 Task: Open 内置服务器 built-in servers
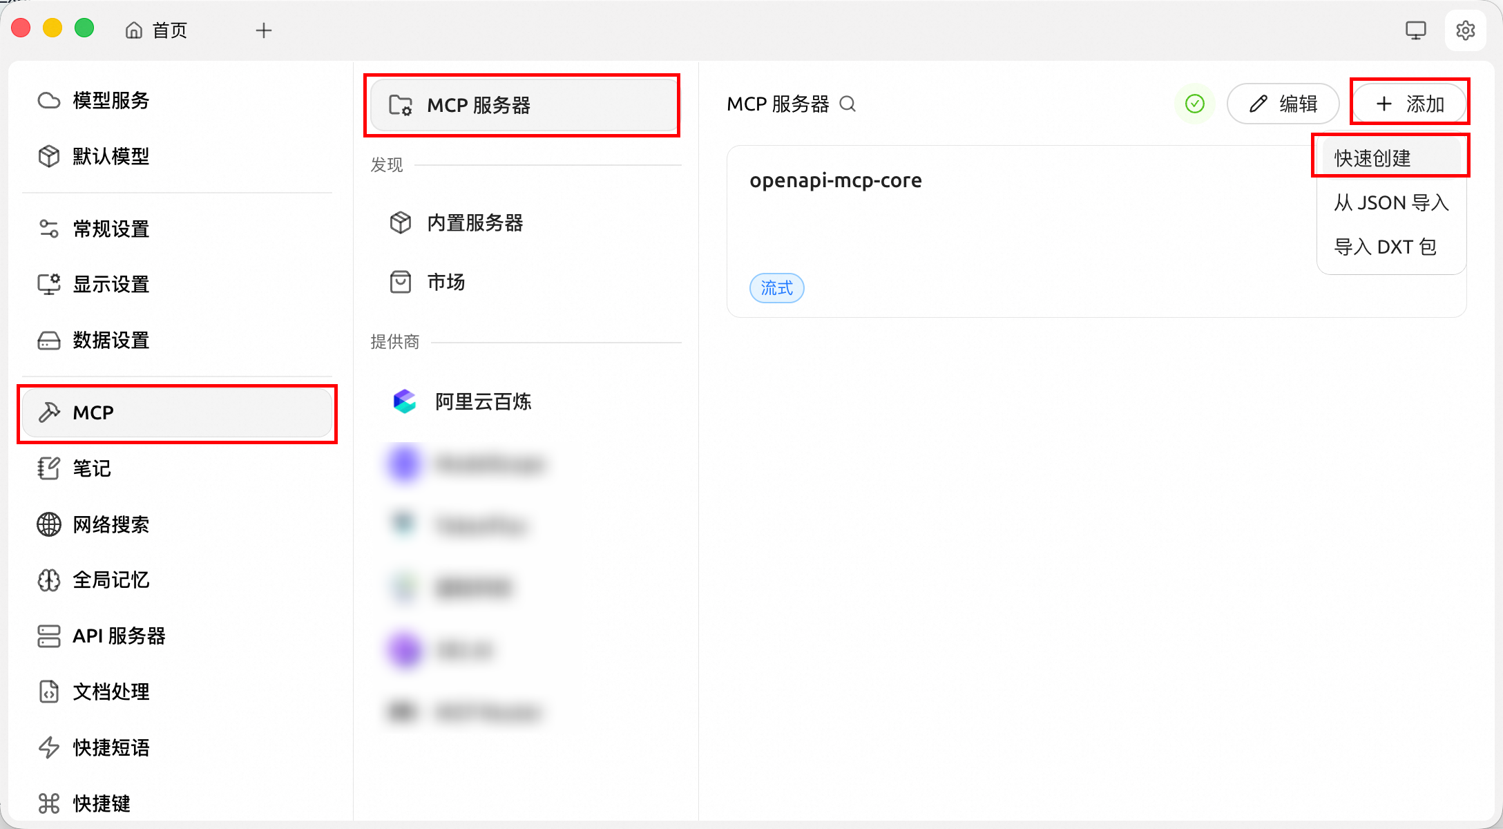pos(475,223)
